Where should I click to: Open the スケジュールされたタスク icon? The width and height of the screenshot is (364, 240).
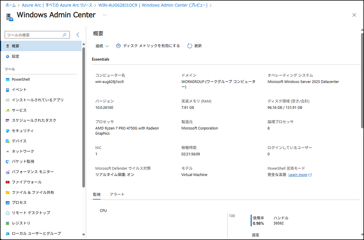[8, 121]
